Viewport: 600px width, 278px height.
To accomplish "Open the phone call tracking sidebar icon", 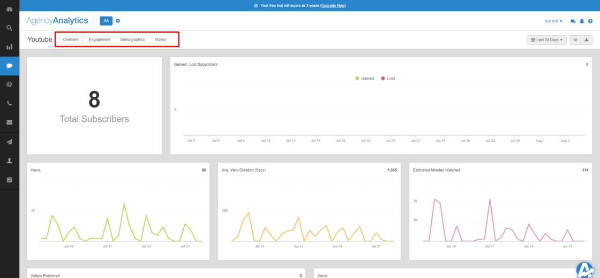I will 9,104.
